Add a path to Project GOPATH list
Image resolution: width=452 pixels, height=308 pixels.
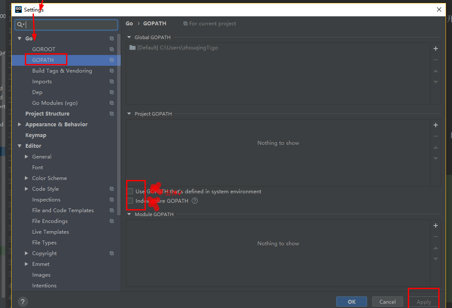[x=436, y=125]
